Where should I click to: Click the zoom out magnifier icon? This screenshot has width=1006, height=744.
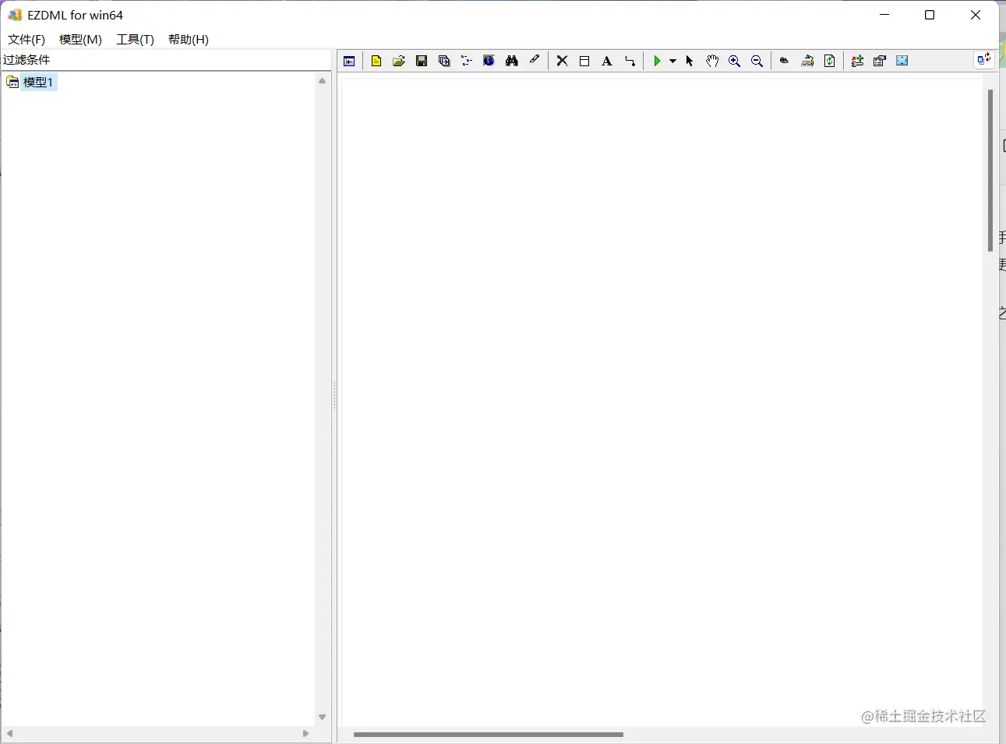coord(757,61)
